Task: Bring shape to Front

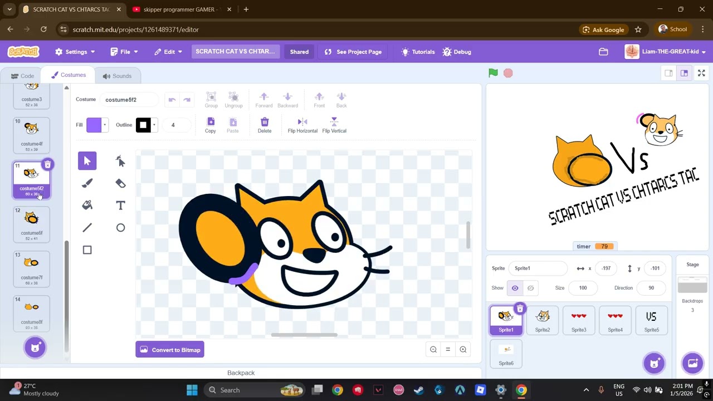Action: [x=319, y=100]
